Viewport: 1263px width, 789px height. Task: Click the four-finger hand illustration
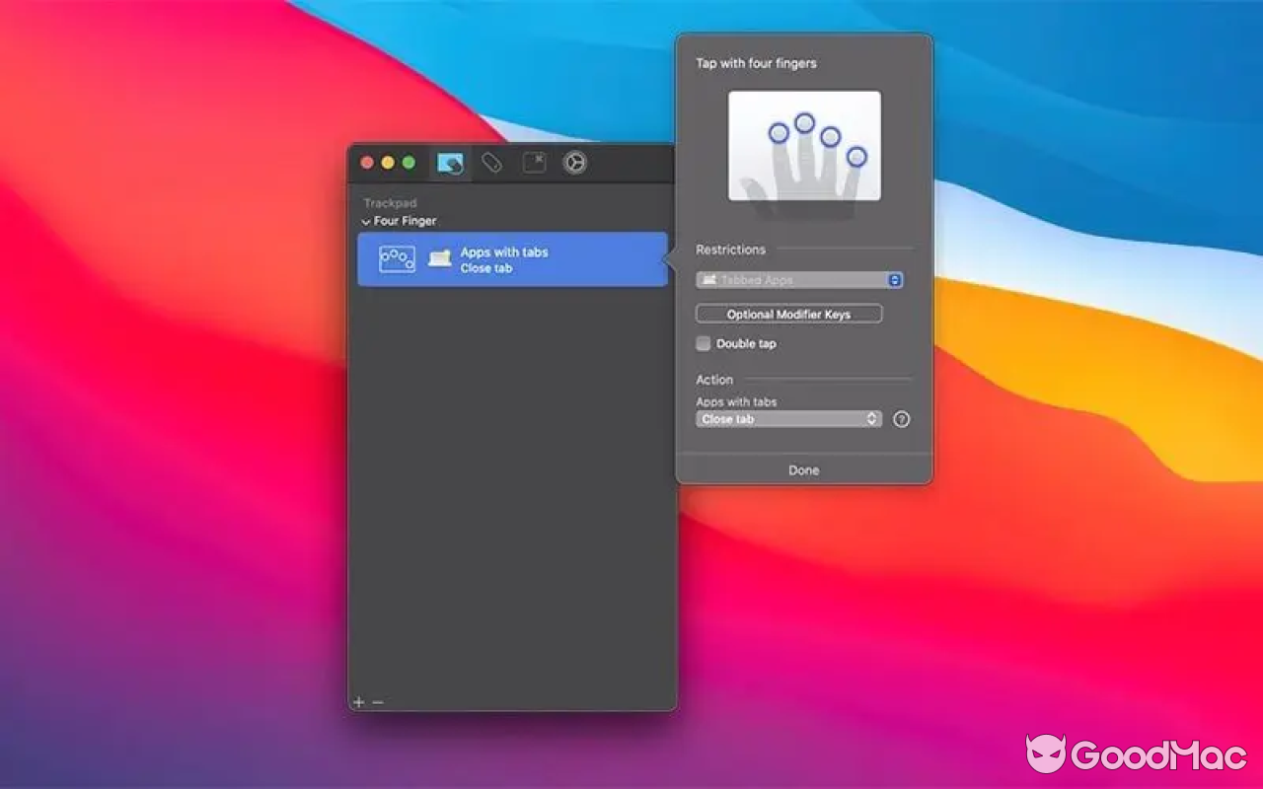tap(803, 146)
